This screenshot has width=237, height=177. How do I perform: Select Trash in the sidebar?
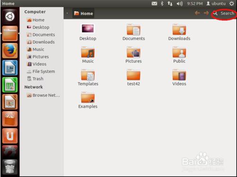point(35,79)
